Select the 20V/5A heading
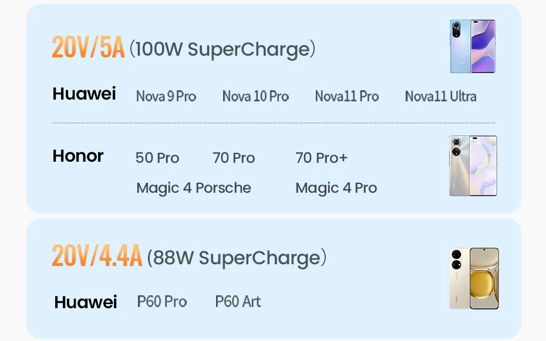This screenshot has height=341, width=546. point(88,47)
